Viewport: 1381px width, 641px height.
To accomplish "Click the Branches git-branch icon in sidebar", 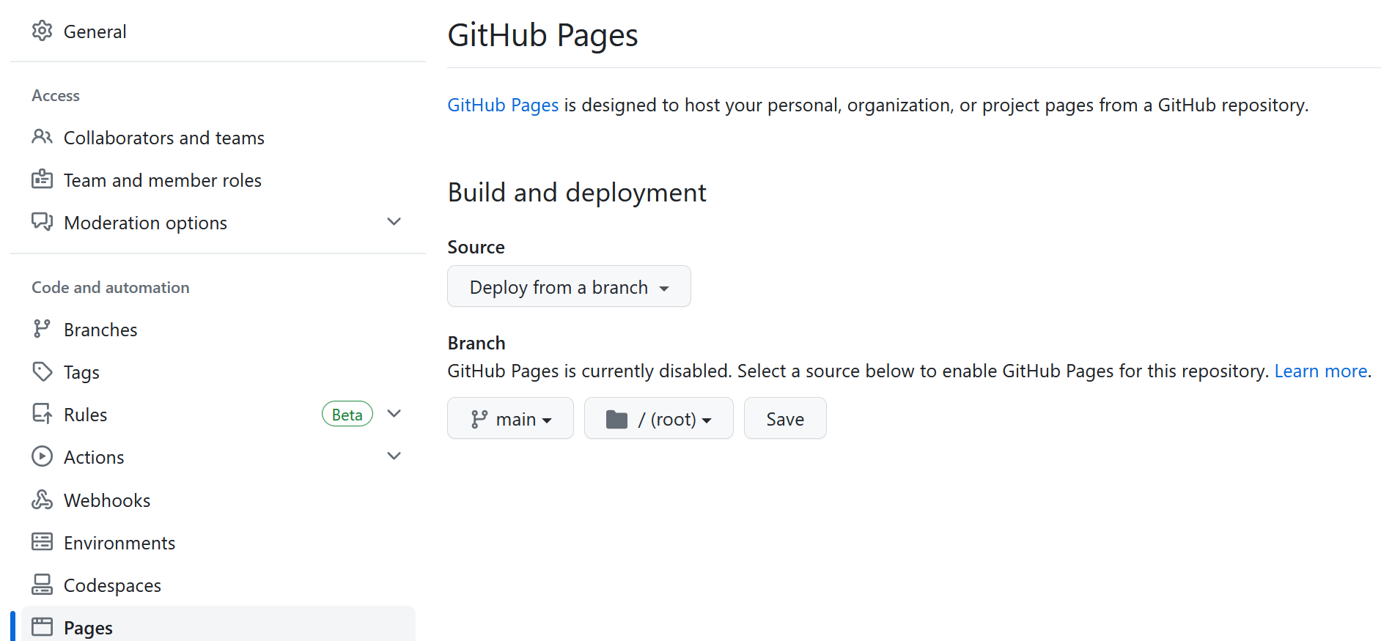I will coord(42,329).
